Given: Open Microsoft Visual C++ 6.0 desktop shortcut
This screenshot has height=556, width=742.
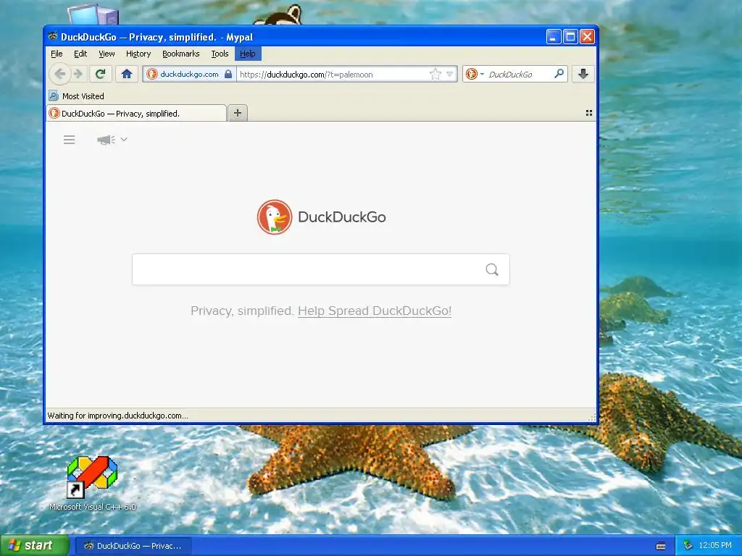Looking at the screenshot, I should (92, 483).
